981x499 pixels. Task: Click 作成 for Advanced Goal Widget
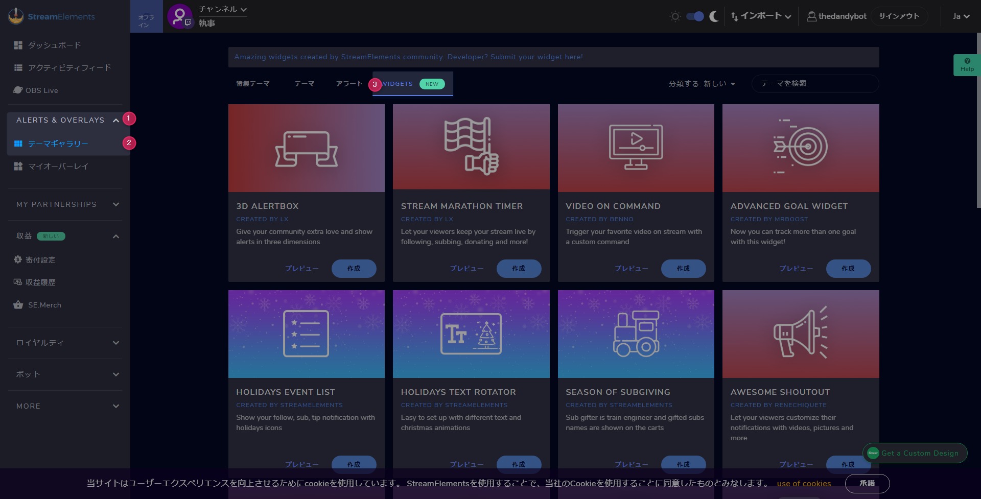848,269
